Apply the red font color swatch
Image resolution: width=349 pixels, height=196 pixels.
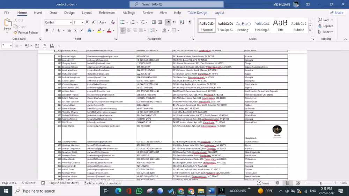pyautogui.click(x=109, y=30)
